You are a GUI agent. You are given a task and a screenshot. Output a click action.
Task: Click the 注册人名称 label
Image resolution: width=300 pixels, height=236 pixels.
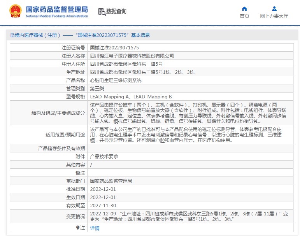point(73,56)
